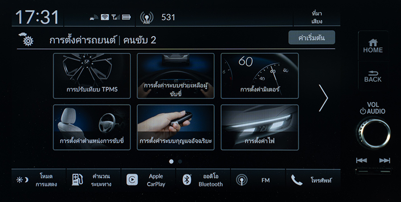The height and width of the screenshot is (202, 401).
Task: Open driver assist system settings tile
Action: click(x=176, y=75)
